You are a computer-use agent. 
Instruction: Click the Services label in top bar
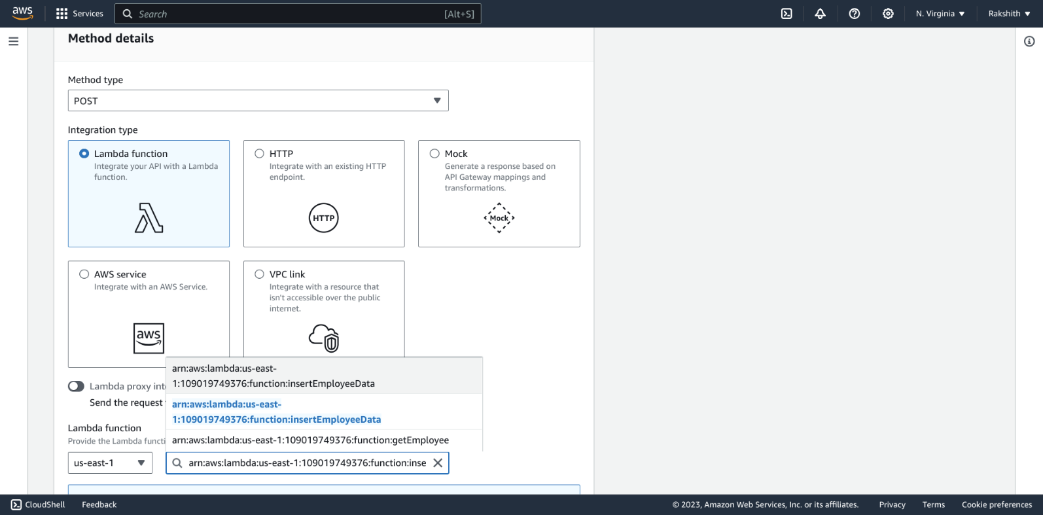(88, 14)
